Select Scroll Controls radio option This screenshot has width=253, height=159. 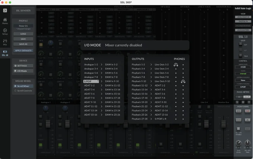(x=23, y=91)
